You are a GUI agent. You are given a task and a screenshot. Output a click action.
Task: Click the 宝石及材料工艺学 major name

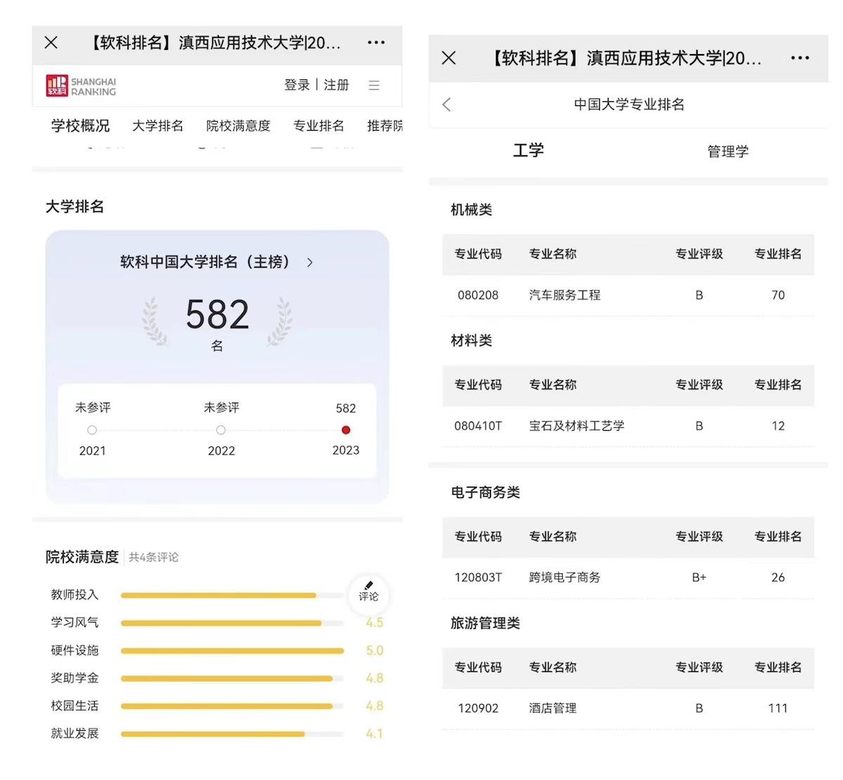577,426
